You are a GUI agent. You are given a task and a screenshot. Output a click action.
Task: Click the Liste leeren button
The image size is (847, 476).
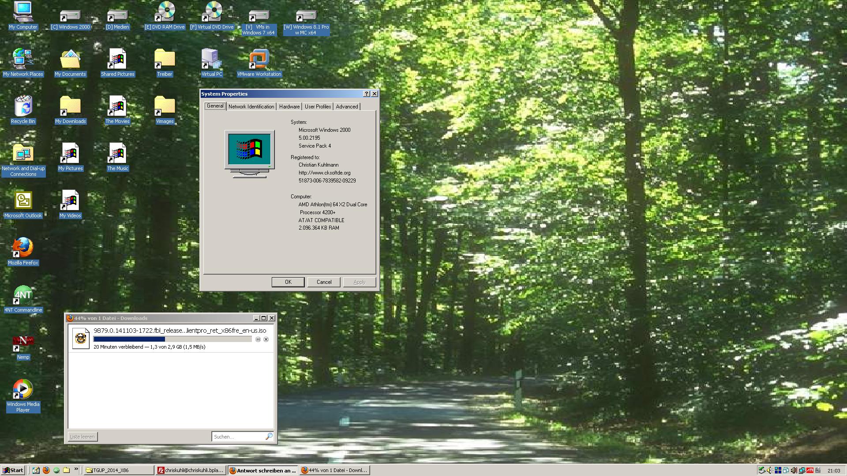(82, 437)
